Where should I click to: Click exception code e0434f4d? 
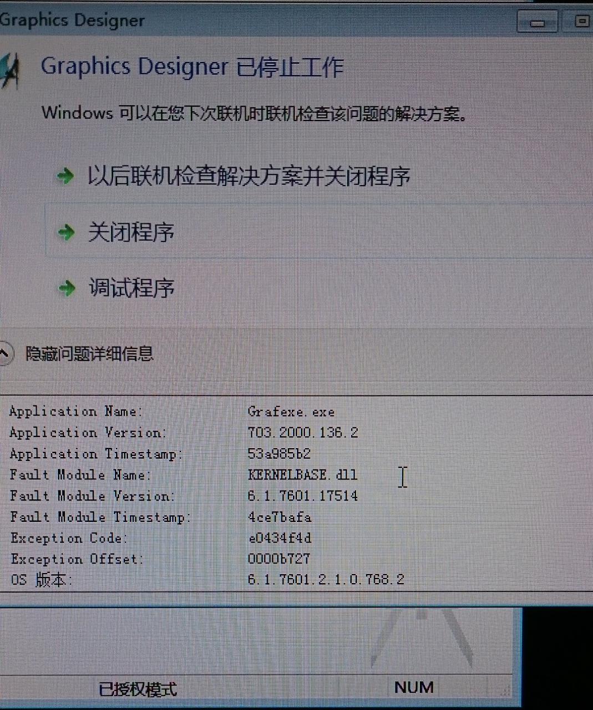tap(280, 538)
